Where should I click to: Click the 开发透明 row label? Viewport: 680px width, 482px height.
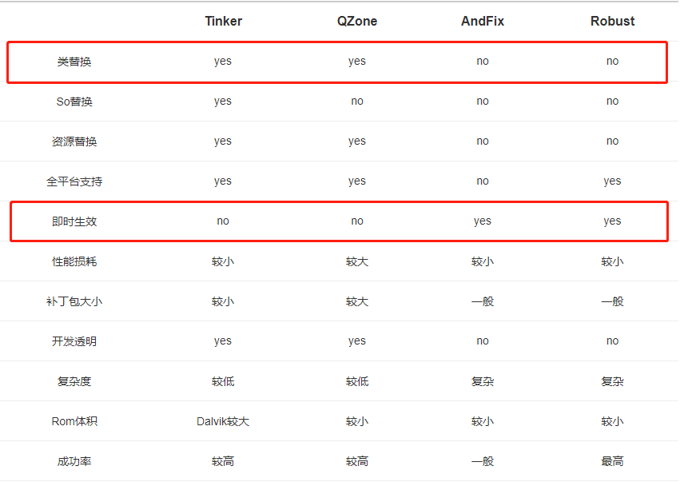click(x=74, y=341)
